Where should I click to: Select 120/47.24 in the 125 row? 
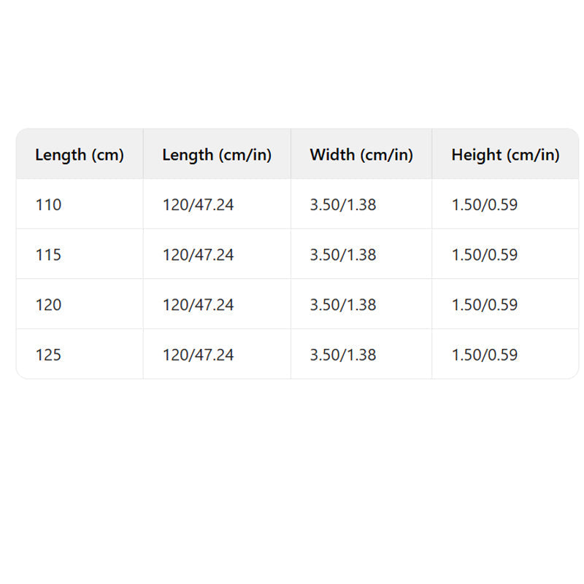coord(198,355)
